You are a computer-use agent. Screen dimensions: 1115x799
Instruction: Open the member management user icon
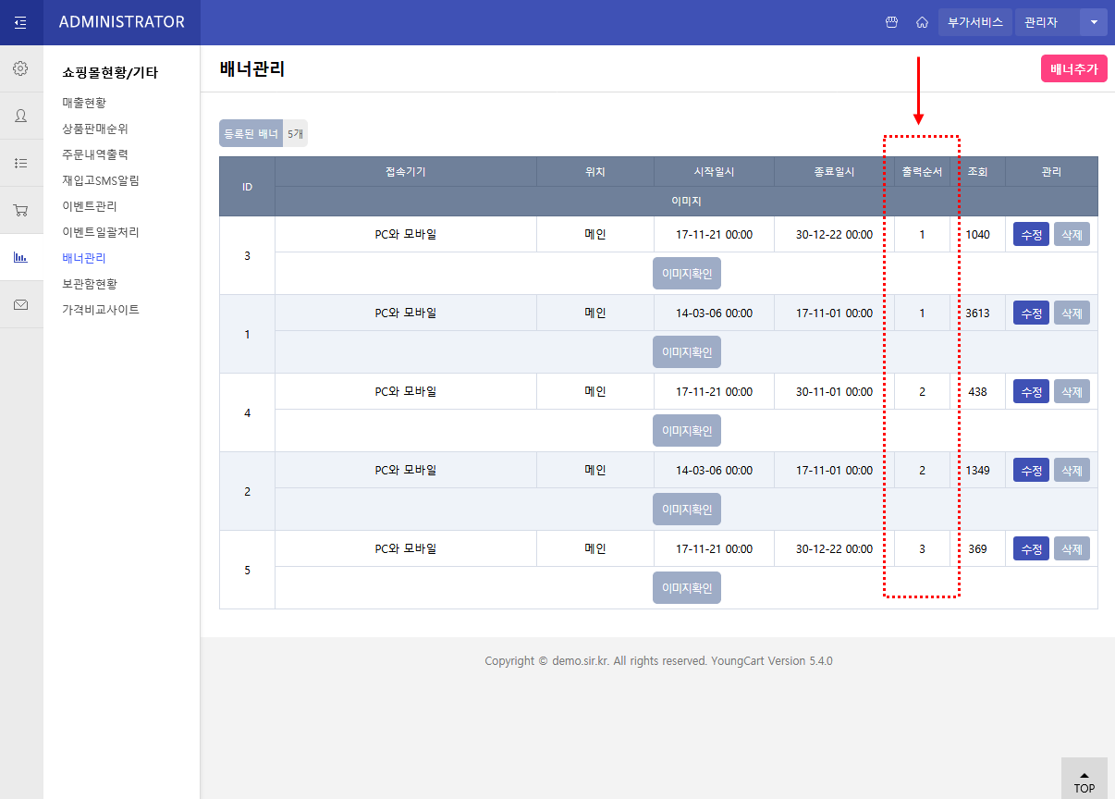pyautogui.click(x=20, y=116)
